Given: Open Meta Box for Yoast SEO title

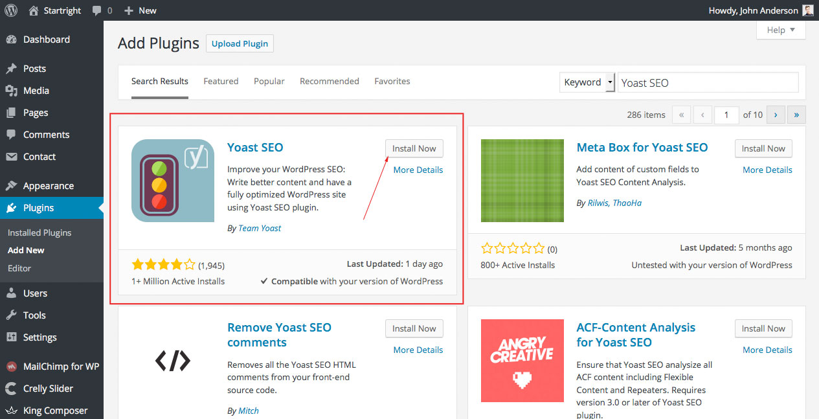Looking at the screenshot, I should [642, 147].
